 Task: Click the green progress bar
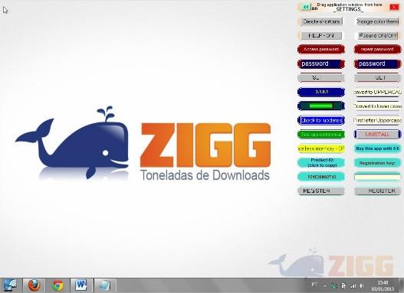[321, 106]
